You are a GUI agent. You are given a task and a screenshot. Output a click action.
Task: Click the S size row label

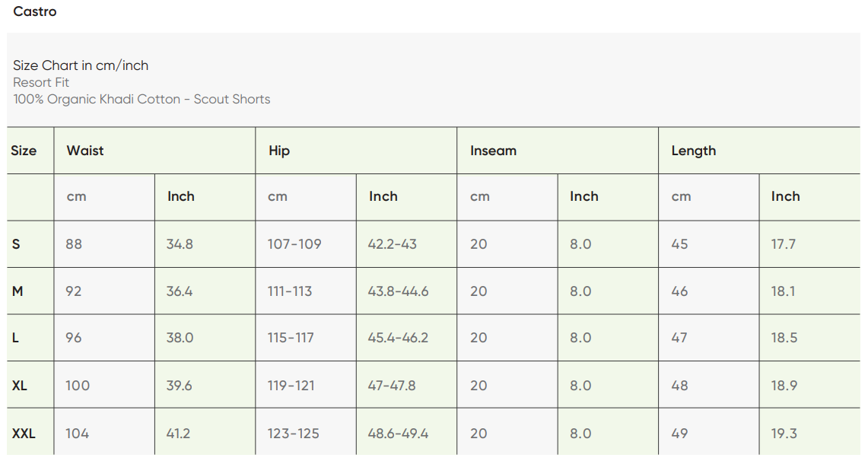[16, 244]
